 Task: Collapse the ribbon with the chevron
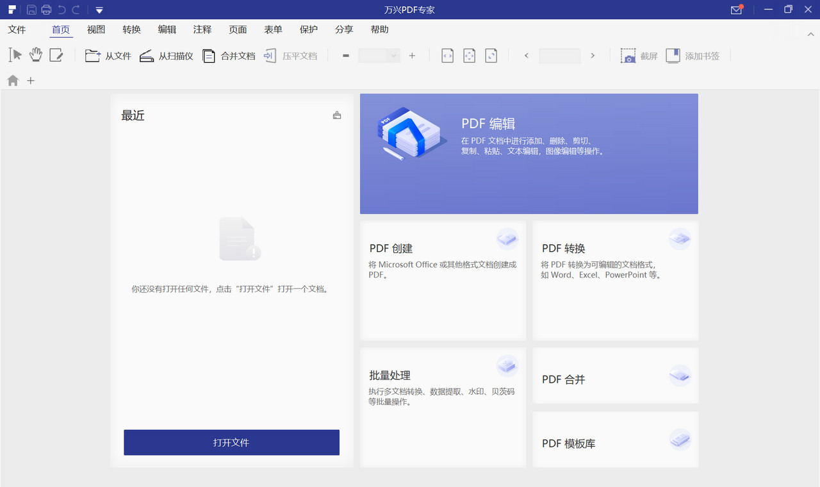pos(810,33)
